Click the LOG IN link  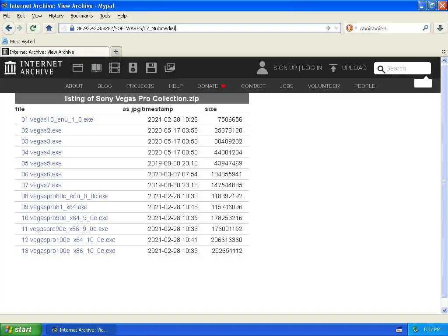(x=311, y=68)
